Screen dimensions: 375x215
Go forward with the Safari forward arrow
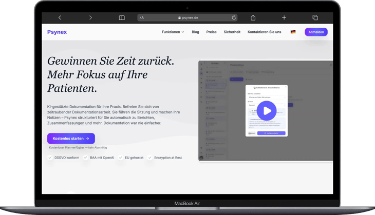90,17
